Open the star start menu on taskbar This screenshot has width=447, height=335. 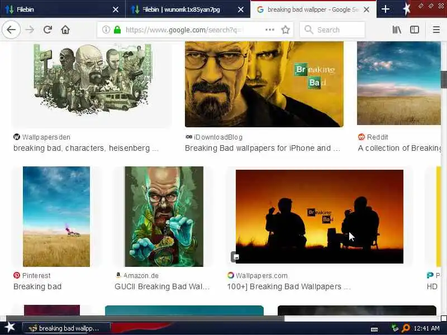[10, 328]
